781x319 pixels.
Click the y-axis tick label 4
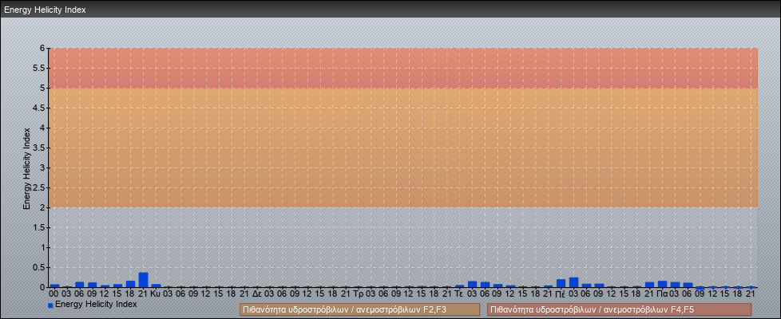coord(42,128)
